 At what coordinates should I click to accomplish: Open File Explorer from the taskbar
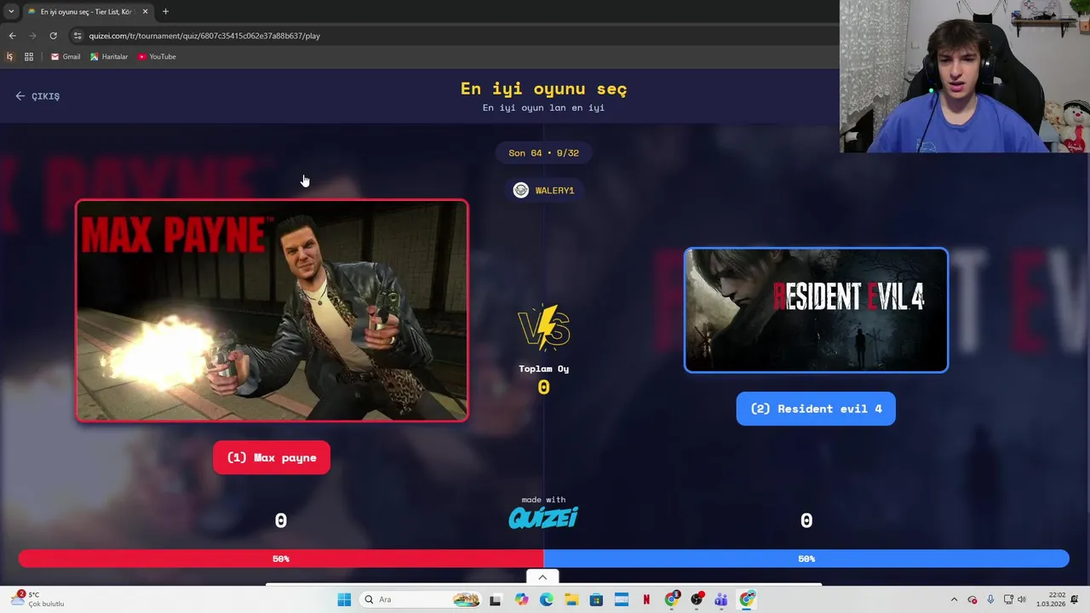tap(571, 599)
